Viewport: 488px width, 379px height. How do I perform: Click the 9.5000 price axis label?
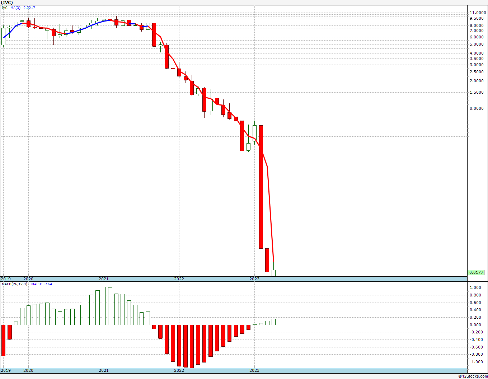[x=477, y=18]
